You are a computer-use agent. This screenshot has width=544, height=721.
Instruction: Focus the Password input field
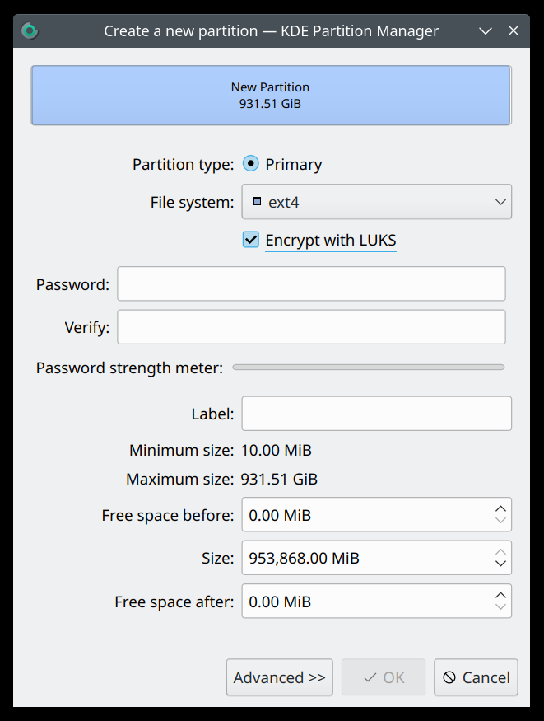[311, 283]
